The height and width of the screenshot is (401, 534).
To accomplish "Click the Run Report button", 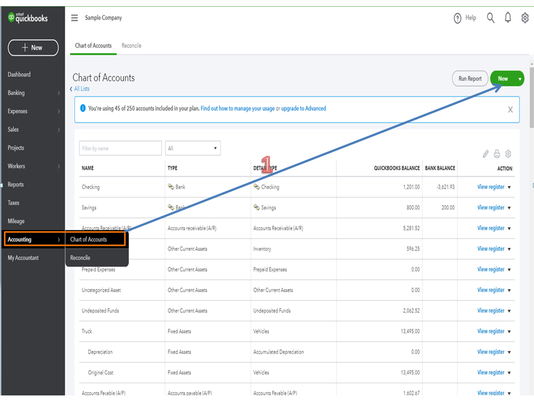I will click(x=470, y=79).
